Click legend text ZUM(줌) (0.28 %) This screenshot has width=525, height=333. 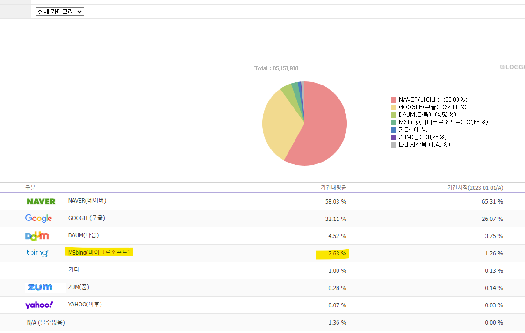point(423,137)
